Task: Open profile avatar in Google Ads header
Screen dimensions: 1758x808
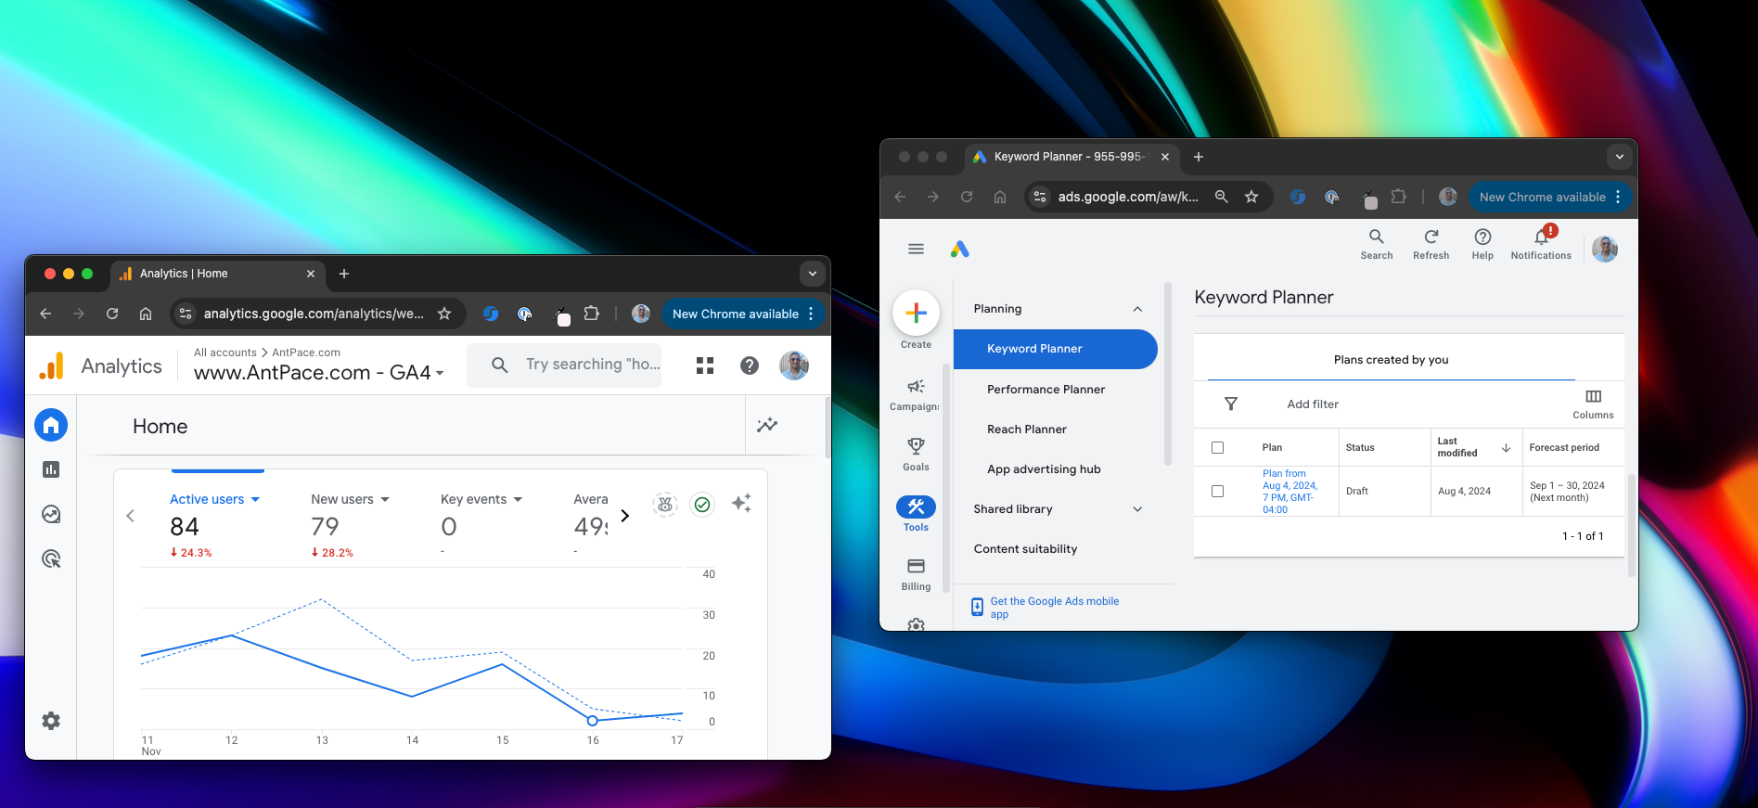Action: [1605, 249]
